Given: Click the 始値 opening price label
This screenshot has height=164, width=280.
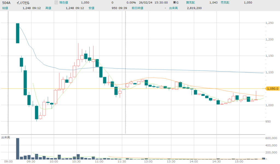Looking at the screenshot, I should pyautogui.click(x=5, y=8).
